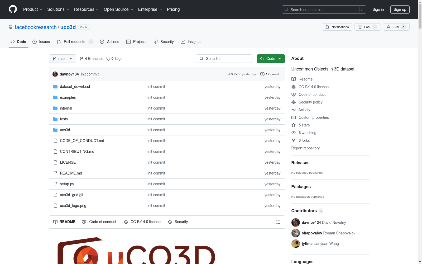Image resolution: width=422 pixels, height=264 pixels.
Task: Click shapovalov contributor avatar
Action: pyautogui.click(x=296, y=233)
